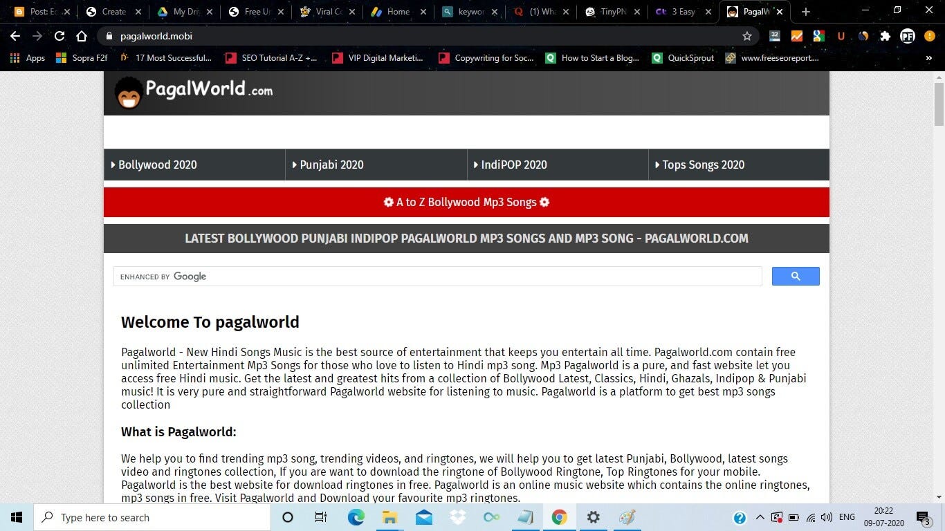The image size is (945, 531).
Task: Click the blue help icon in system tray
Action: (x=740, y=517)
